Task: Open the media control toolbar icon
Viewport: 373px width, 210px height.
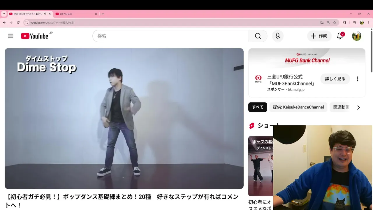Action: [x=355, y=22]
